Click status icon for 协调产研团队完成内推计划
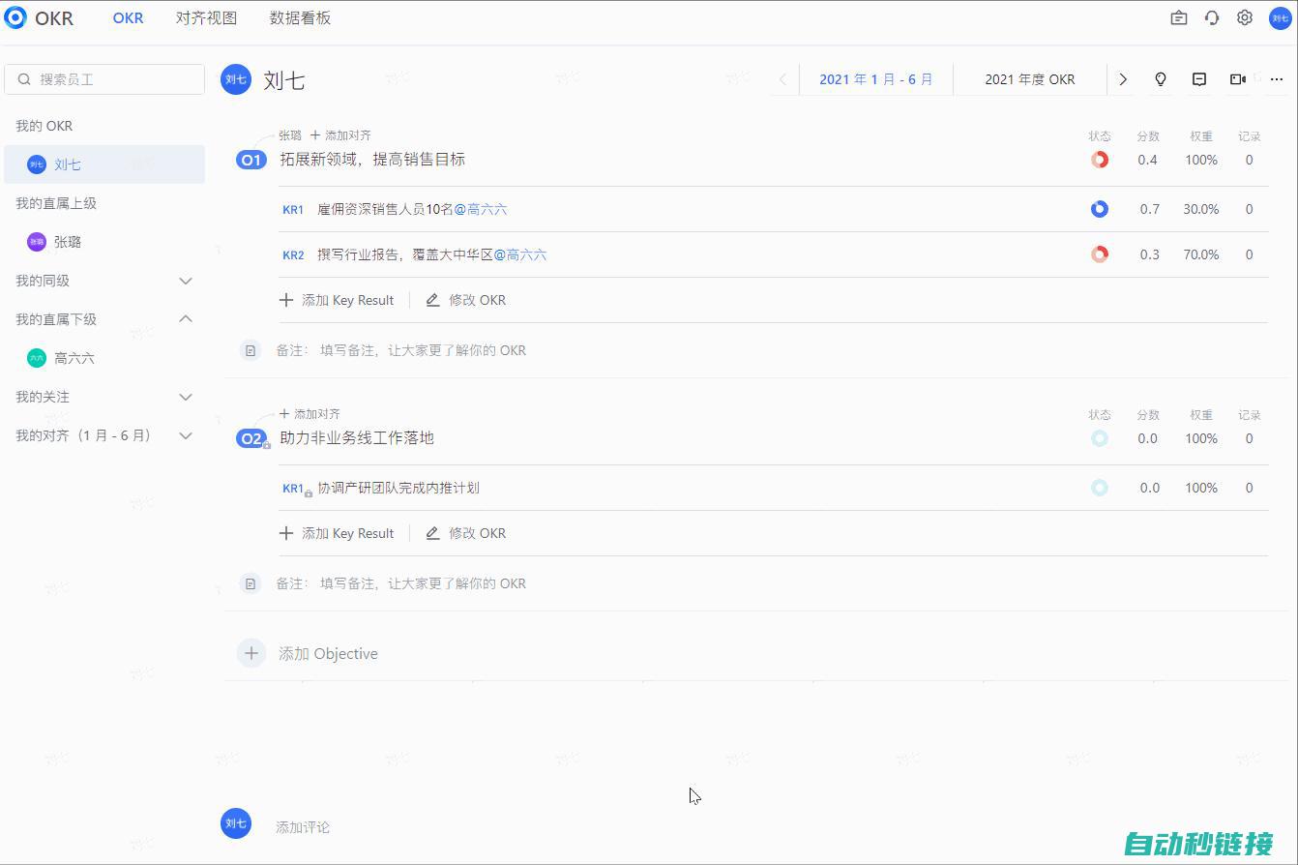The image size is (1298, 865). click(x=1100, y=488)
